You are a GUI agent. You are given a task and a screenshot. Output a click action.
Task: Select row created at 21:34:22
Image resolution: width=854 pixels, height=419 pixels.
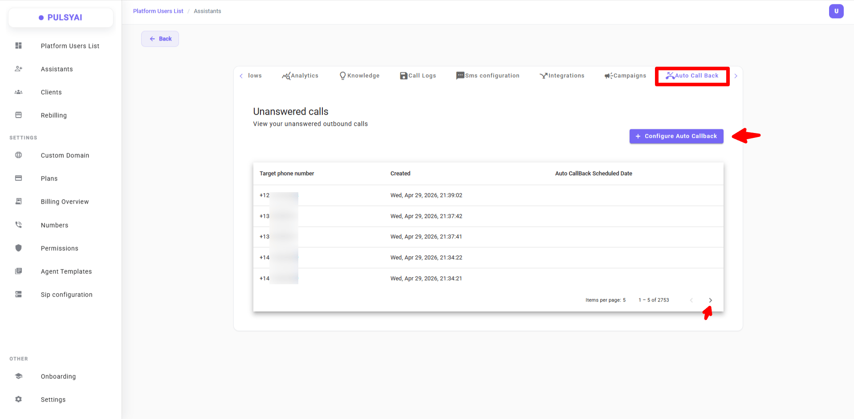tap(488, 258)
